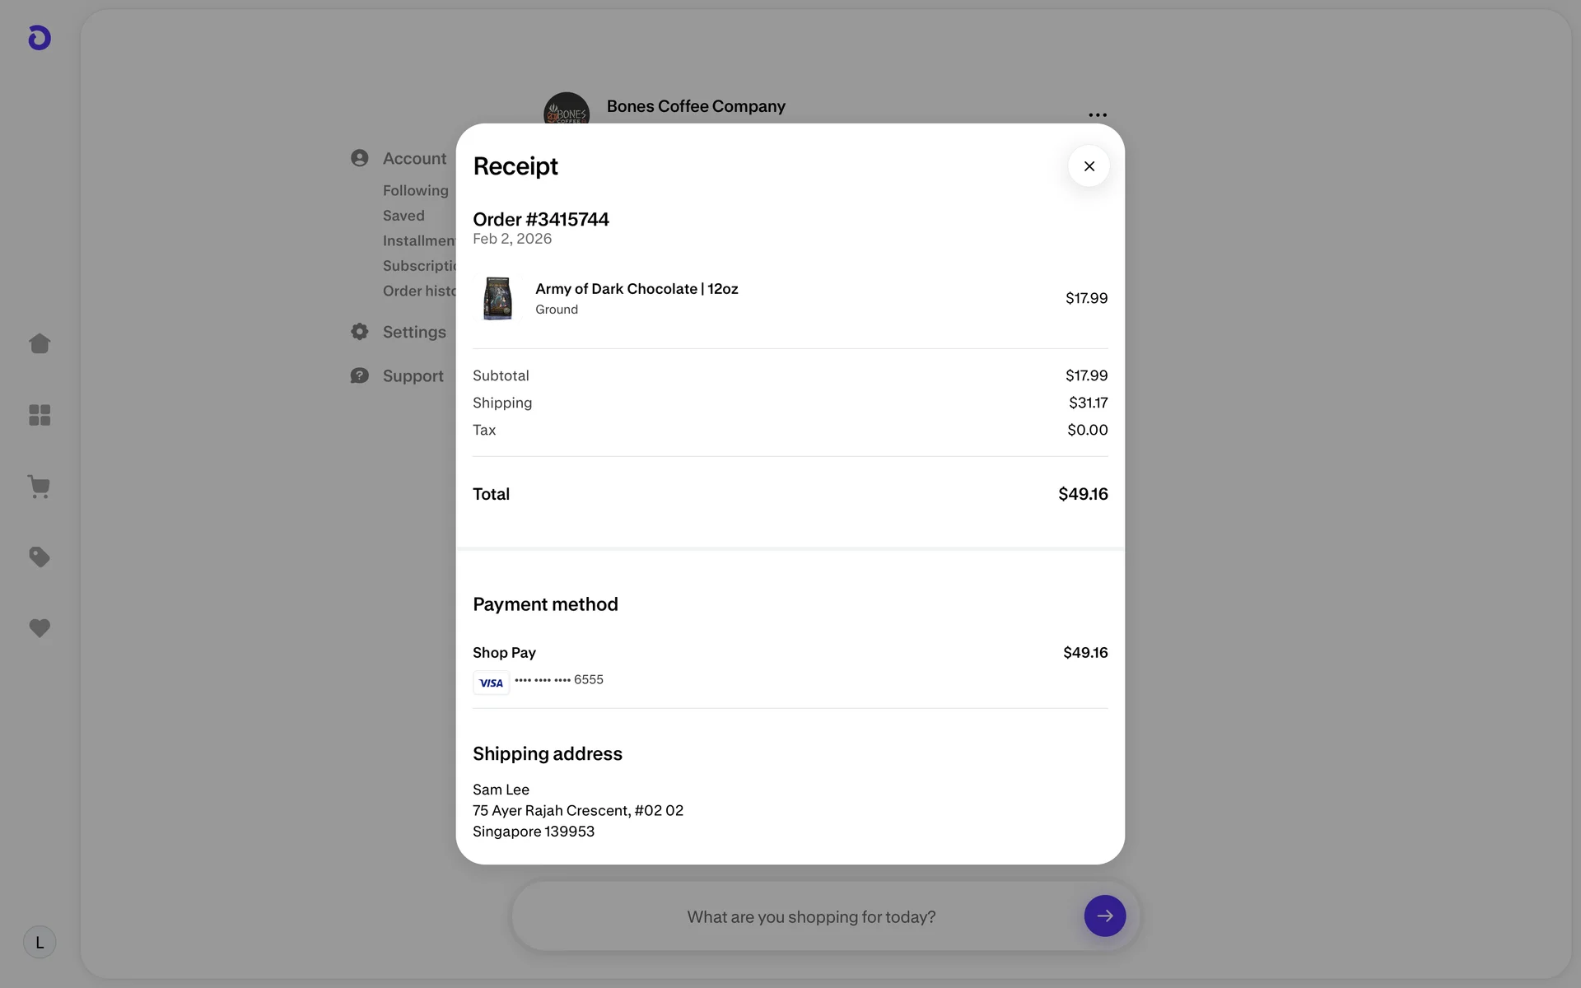Image resolution: width=1581 pixels, height=988 pixels.
Task: Close the Receipt dialog
Action: 1089,166
